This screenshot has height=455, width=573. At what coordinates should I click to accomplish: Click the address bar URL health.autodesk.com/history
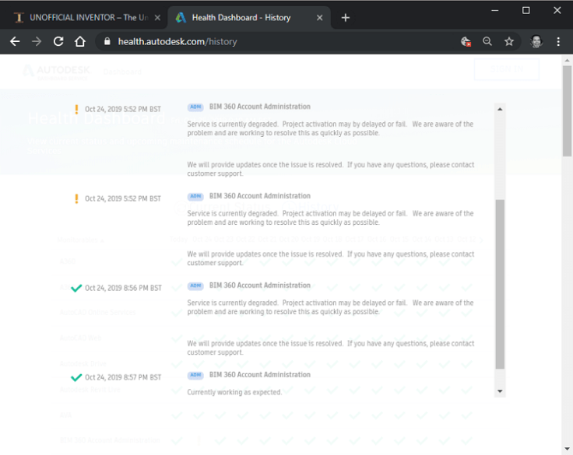pos(178,42)
